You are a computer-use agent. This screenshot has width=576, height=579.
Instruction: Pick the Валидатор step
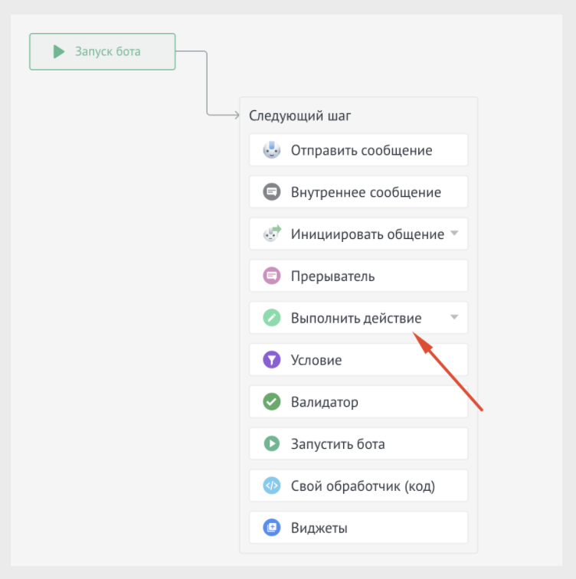(325, 402)
